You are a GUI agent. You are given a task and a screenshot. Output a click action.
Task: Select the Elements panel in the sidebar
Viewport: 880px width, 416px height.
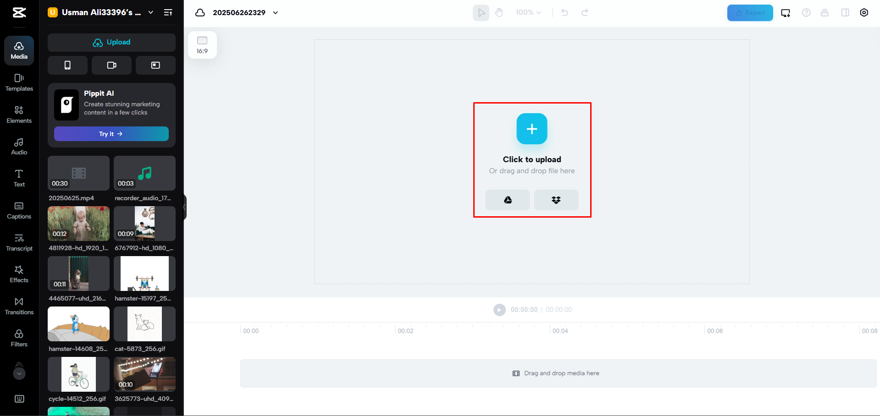[x=19, y=115]
